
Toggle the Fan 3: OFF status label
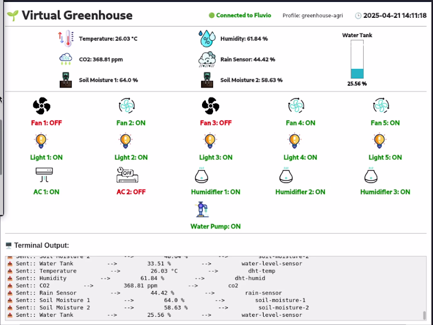coord(216,123)
